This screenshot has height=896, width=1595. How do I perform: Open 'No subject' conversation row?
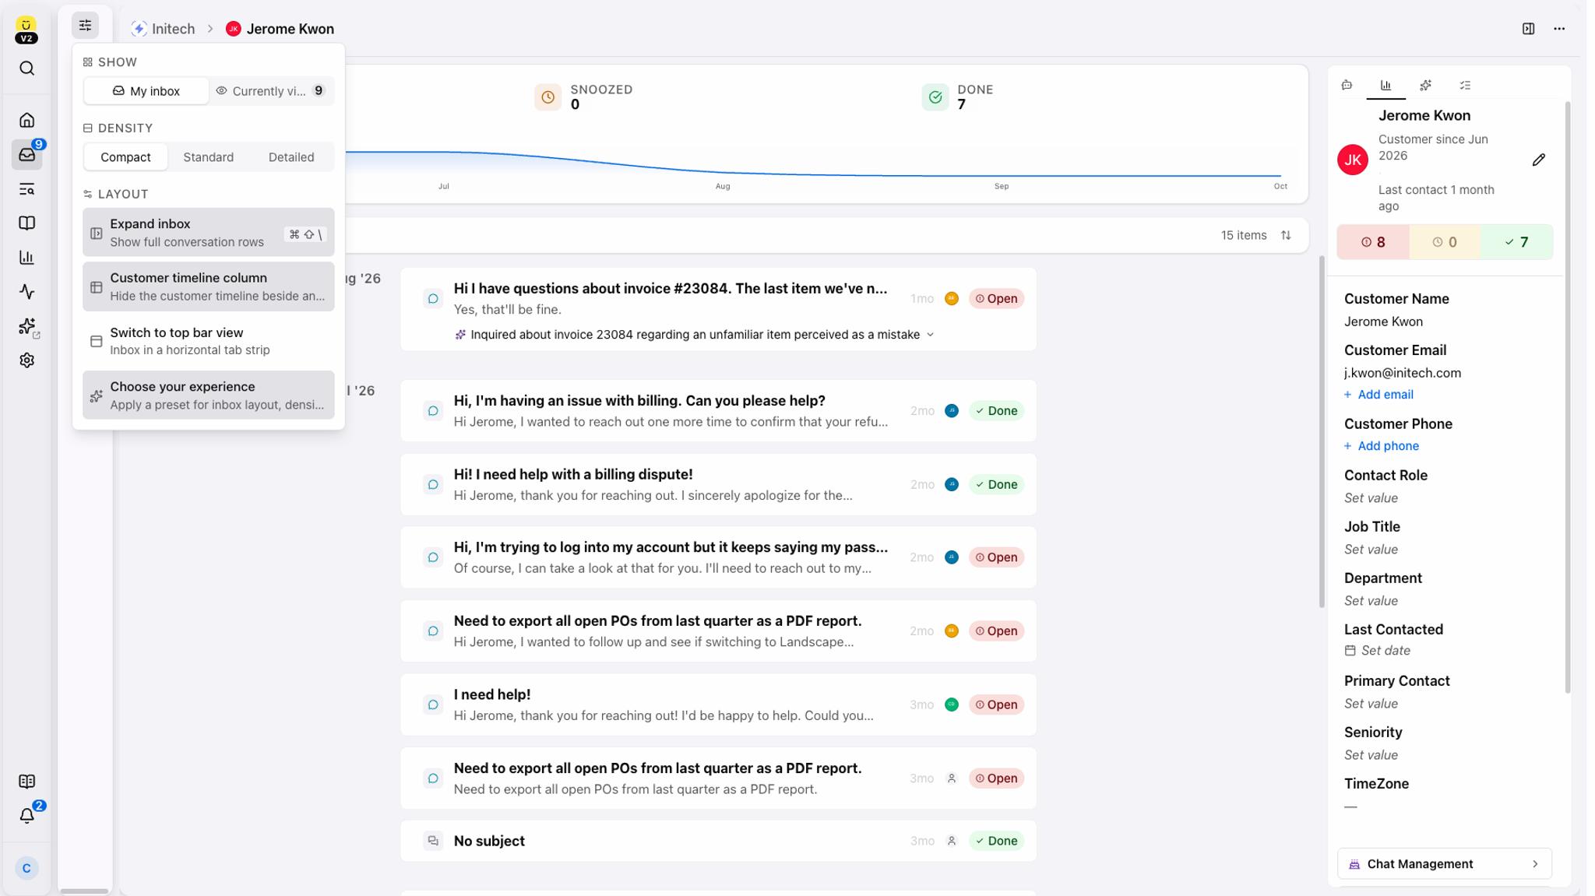[x=718, y=841]
